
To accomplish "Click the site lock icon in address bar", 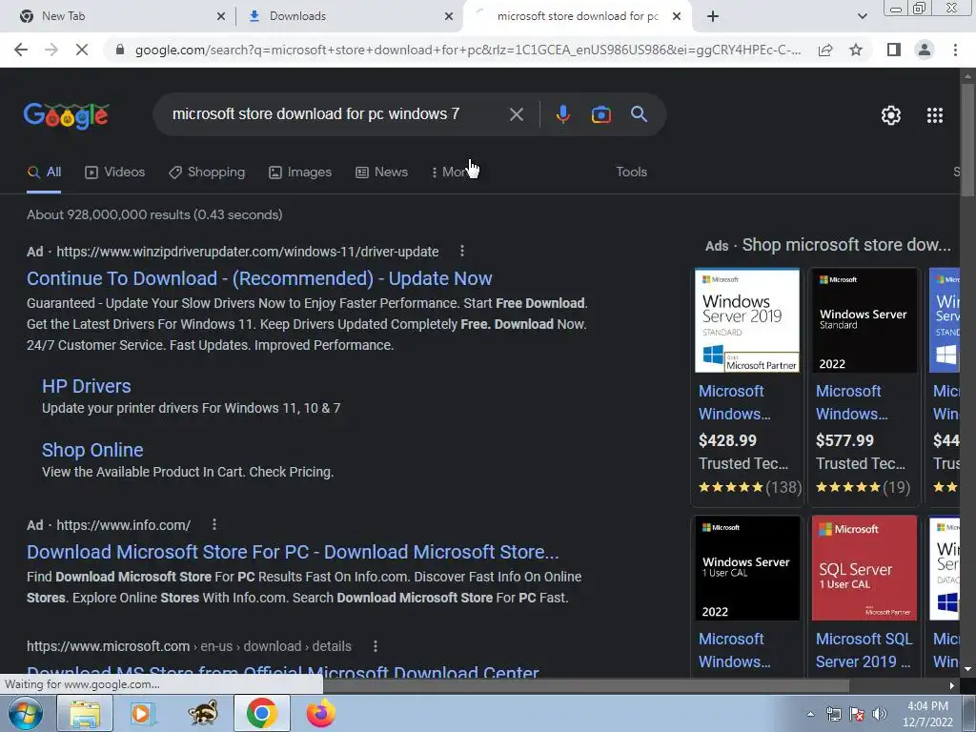I will point(120,50).
